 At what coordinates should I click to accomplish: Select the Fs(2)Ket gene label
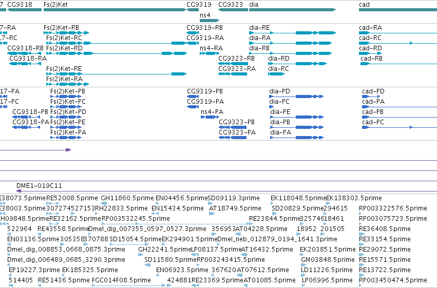tap(55, 5)
